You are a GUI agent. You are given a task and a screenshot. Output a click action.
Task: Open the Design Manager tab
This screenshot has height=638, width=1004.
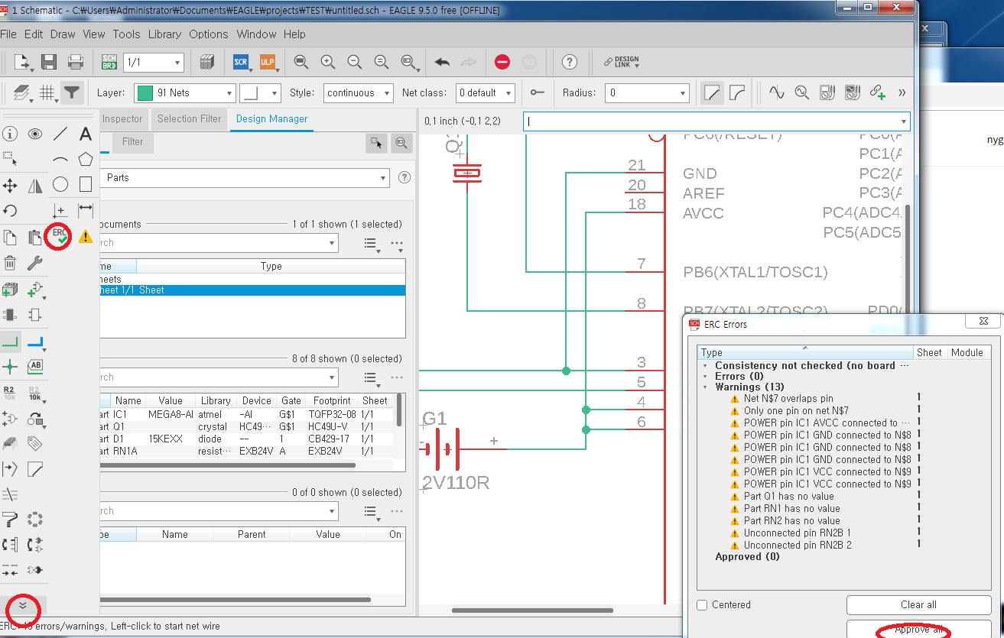click(271, 119)
